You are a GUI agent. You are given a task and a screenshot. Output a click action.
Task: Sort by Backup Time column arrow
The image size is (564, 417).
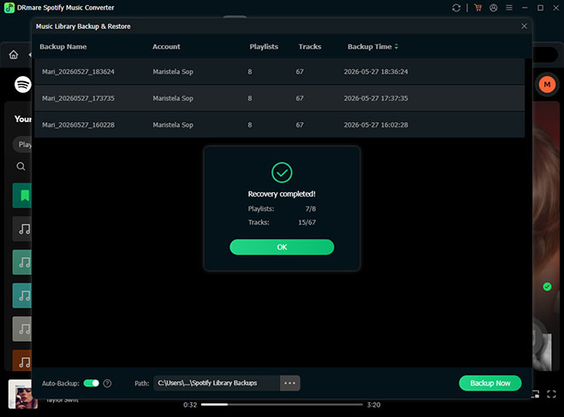pos(396,47)
